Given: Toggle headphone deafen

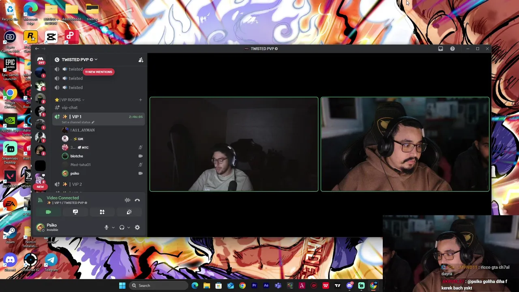Looking at the screenshot, I should pos(122,228).
